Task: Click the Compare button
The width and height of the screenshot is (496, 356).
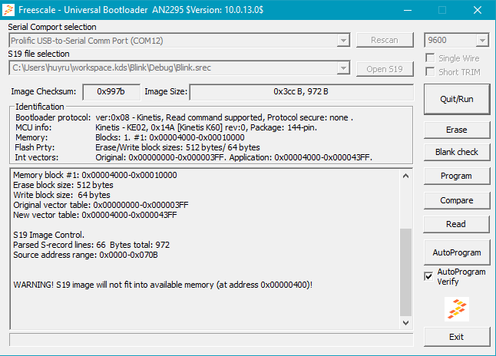Action: coord(457,200)
